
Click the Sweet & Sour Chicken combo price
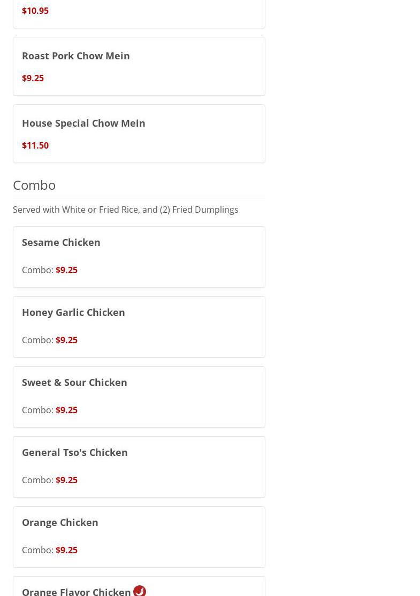pyautogui.click(x=66, y=410)
